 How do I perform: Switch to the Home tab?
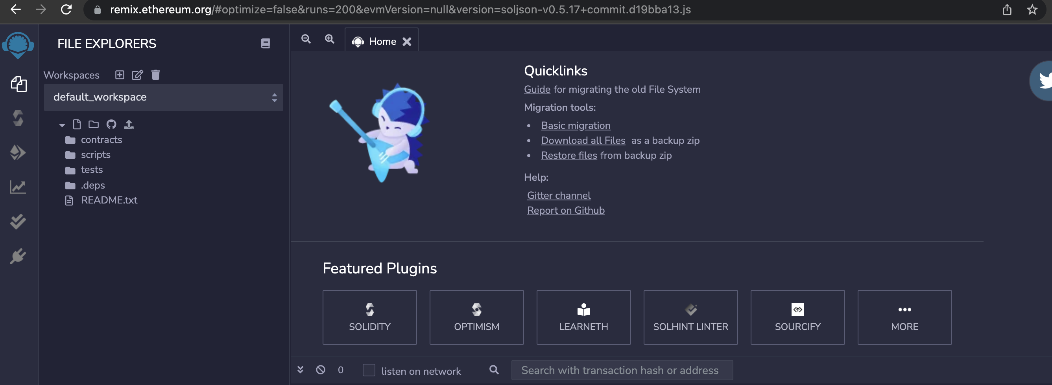[382, 41]
